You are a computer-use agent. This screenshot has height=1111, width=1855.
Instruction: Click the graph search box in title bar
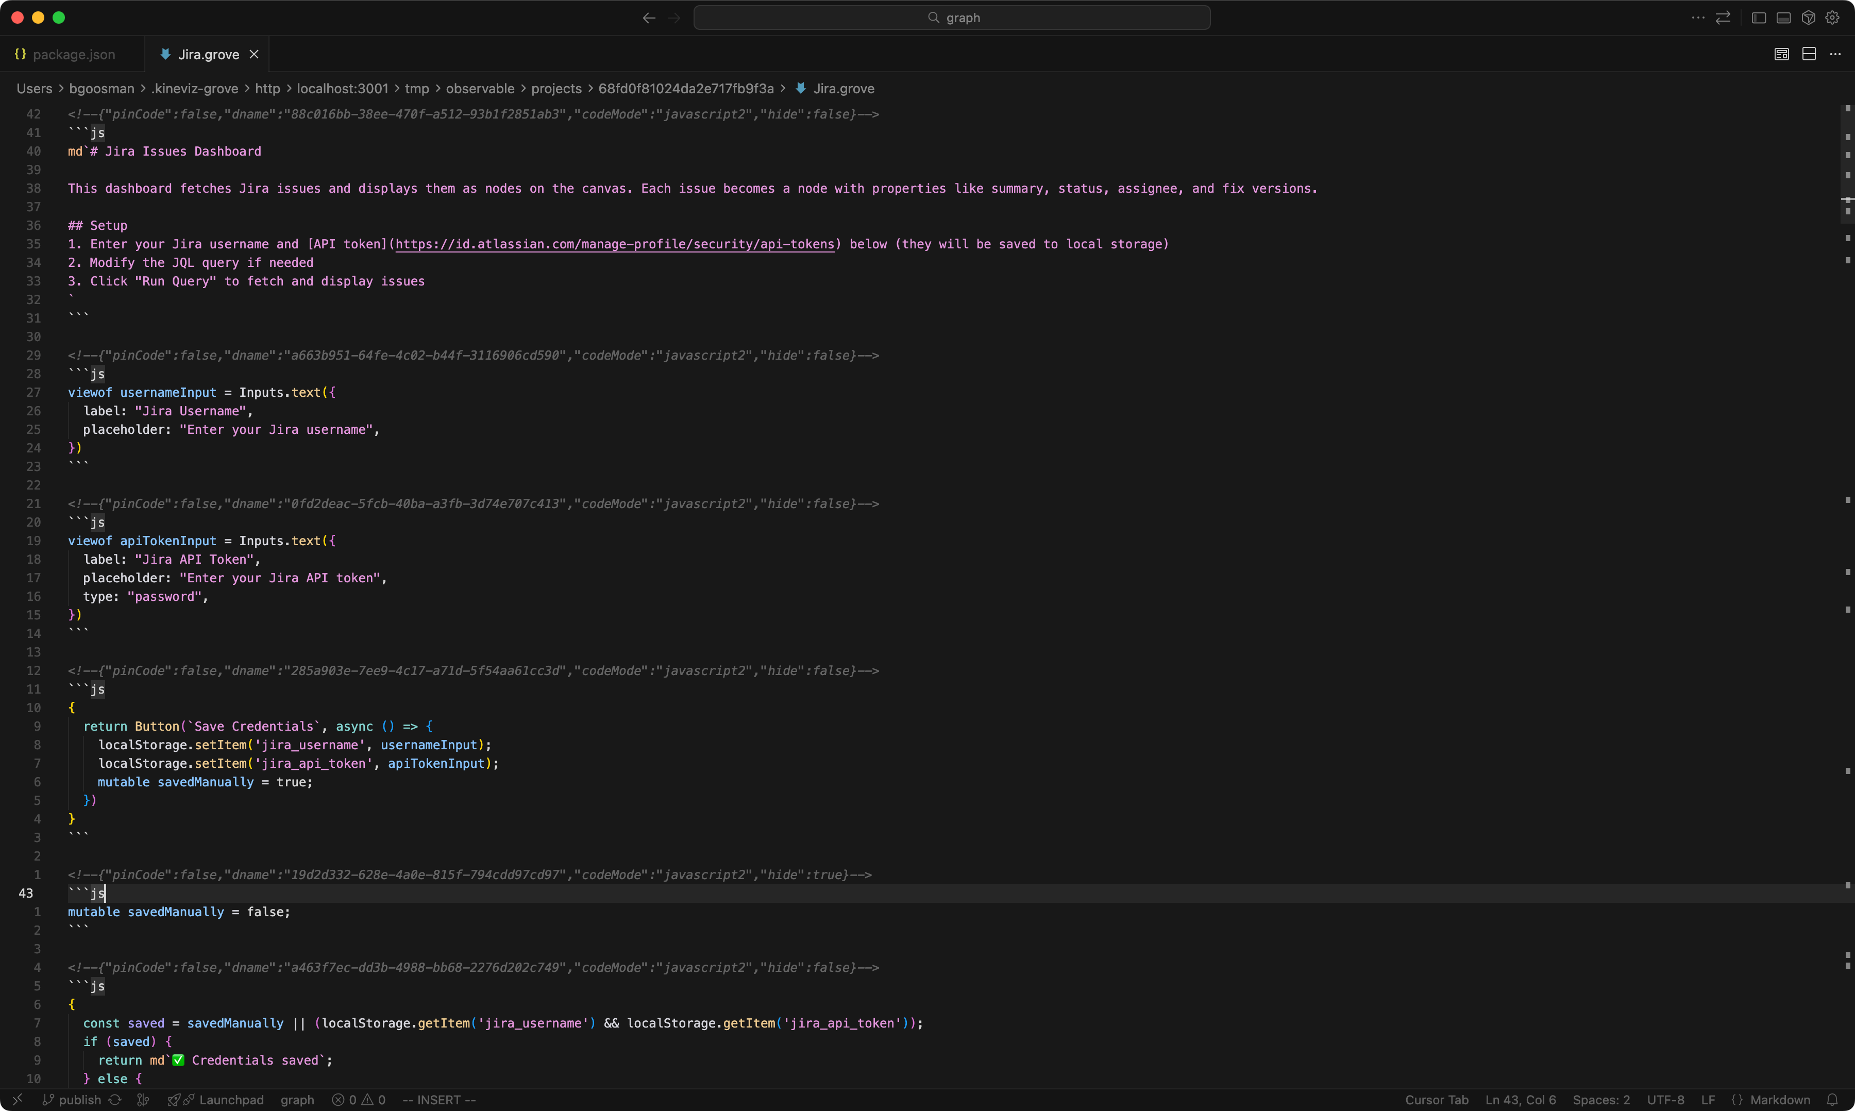coord(951,17)
